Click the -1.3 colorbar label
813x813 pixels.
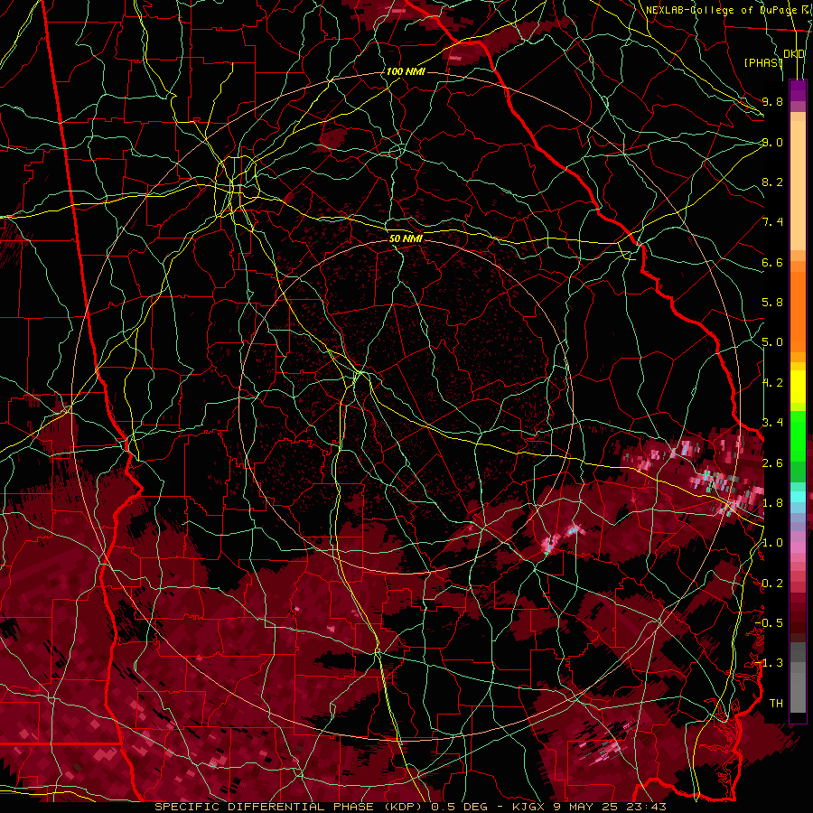[769, 663]
